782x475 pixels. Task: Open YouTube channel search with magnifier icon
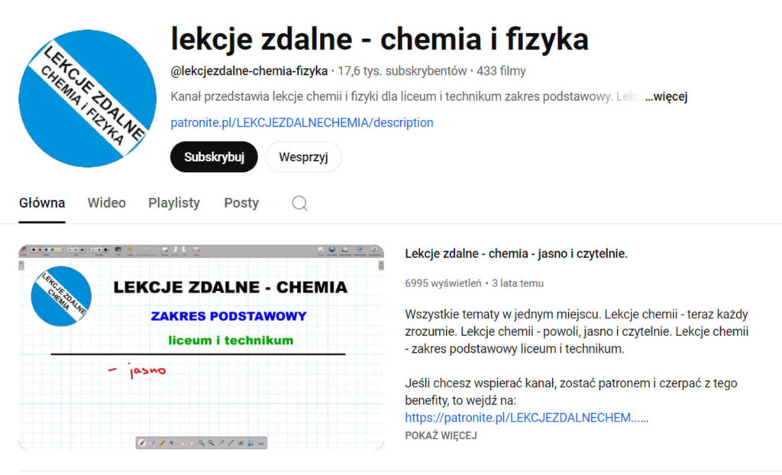click(x=299, y=202)
